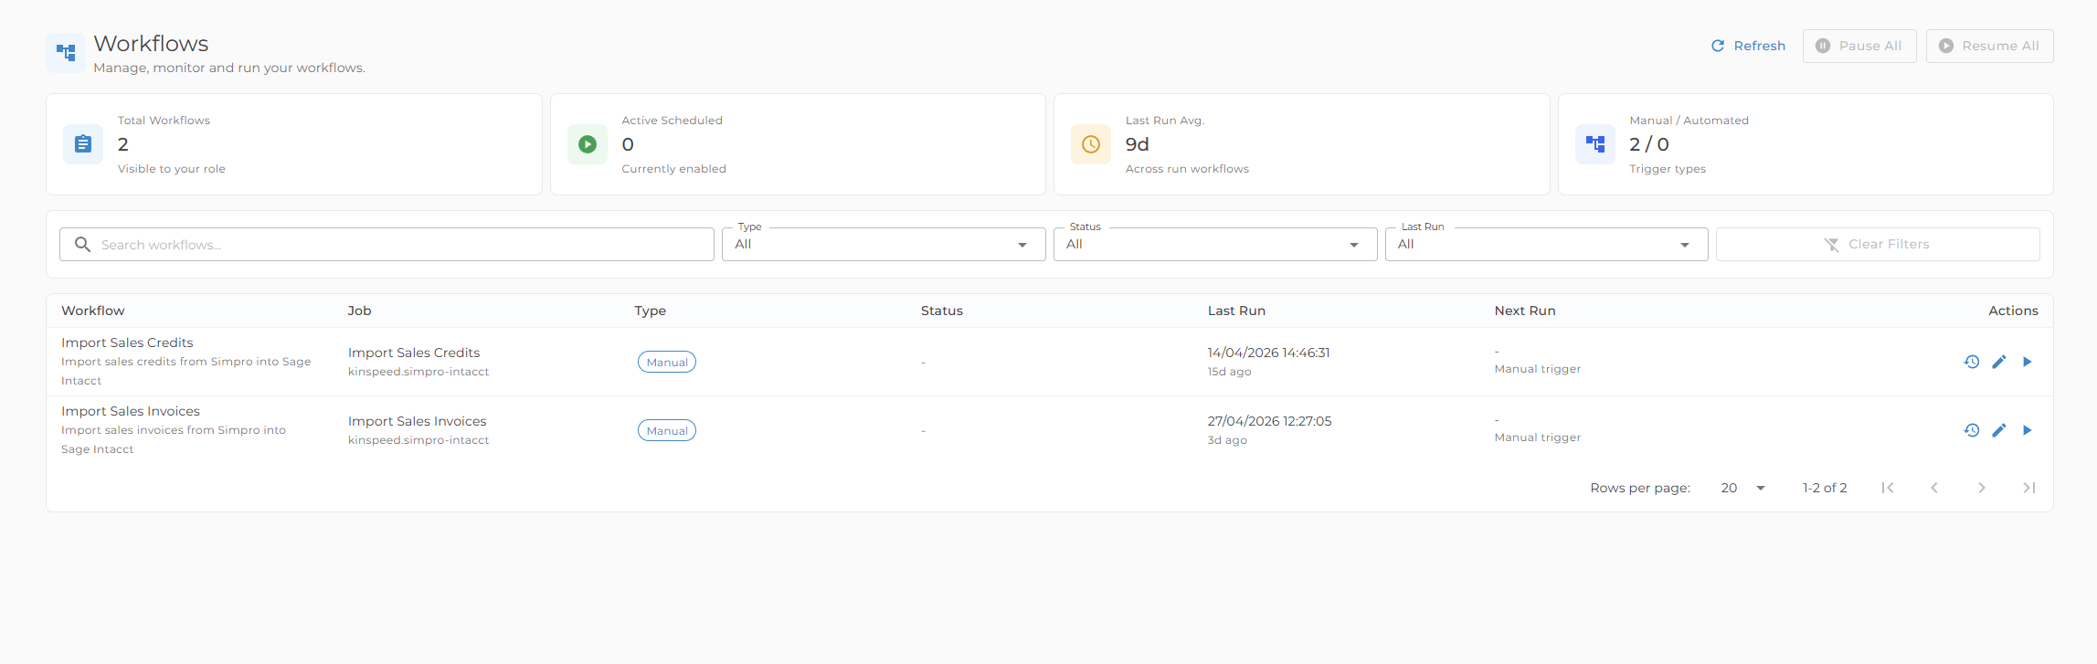This screenshot has height=664, width=2097.
Task: Focus the Search workflows field
Action: [387, 245]
